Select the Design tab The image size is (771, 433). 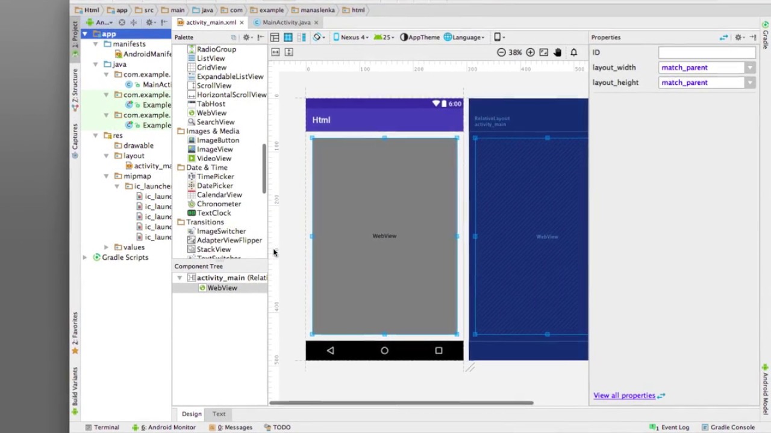pos(192,414)
